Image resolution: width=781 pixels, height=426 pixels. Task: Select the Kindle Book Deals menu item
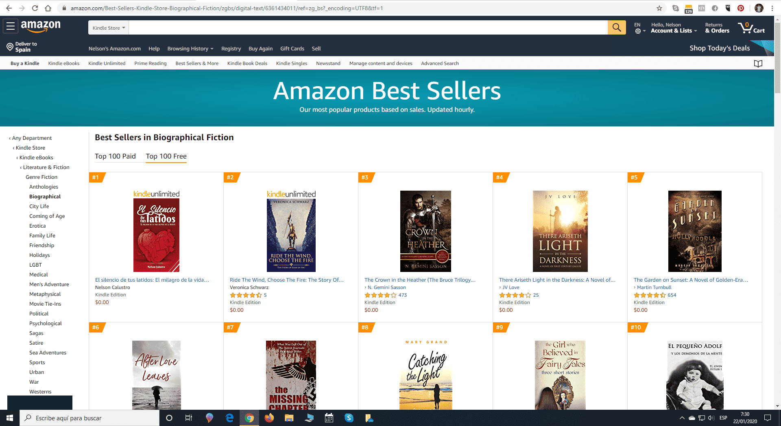point(247,63)
